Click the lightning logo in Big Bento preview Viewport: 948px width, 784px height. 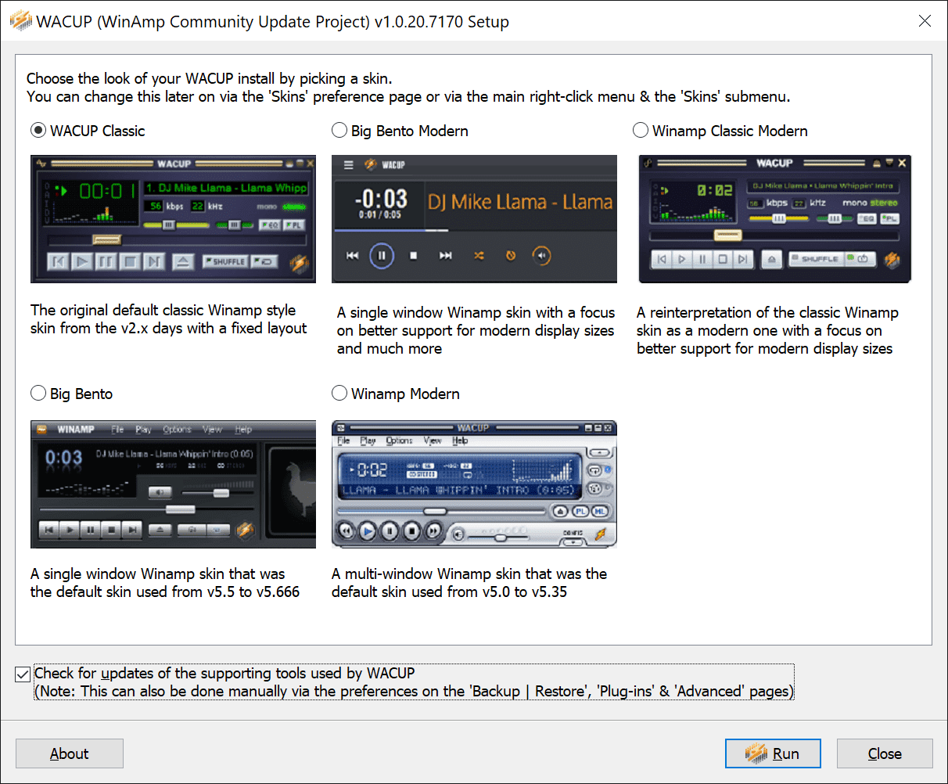(x=246, y=530)
